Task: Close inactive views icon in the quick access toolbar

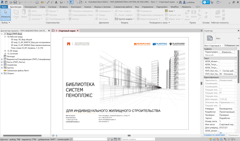Action: 76,2
